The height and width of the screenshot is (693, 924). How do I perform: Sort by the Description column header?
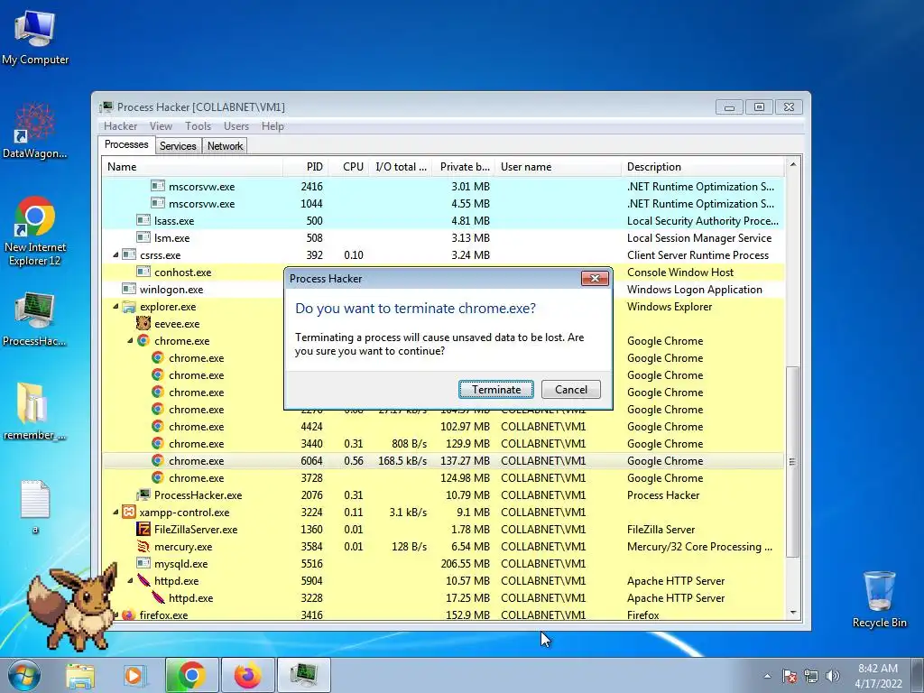[x=702, y=167]
